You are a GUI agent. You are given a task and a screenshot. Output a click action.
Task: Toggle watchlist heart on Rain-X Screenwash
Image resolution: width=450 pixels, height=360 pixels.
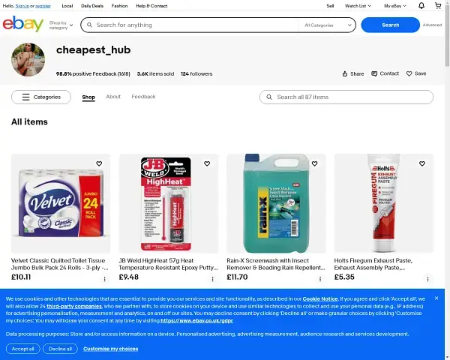tap(314, 163)
